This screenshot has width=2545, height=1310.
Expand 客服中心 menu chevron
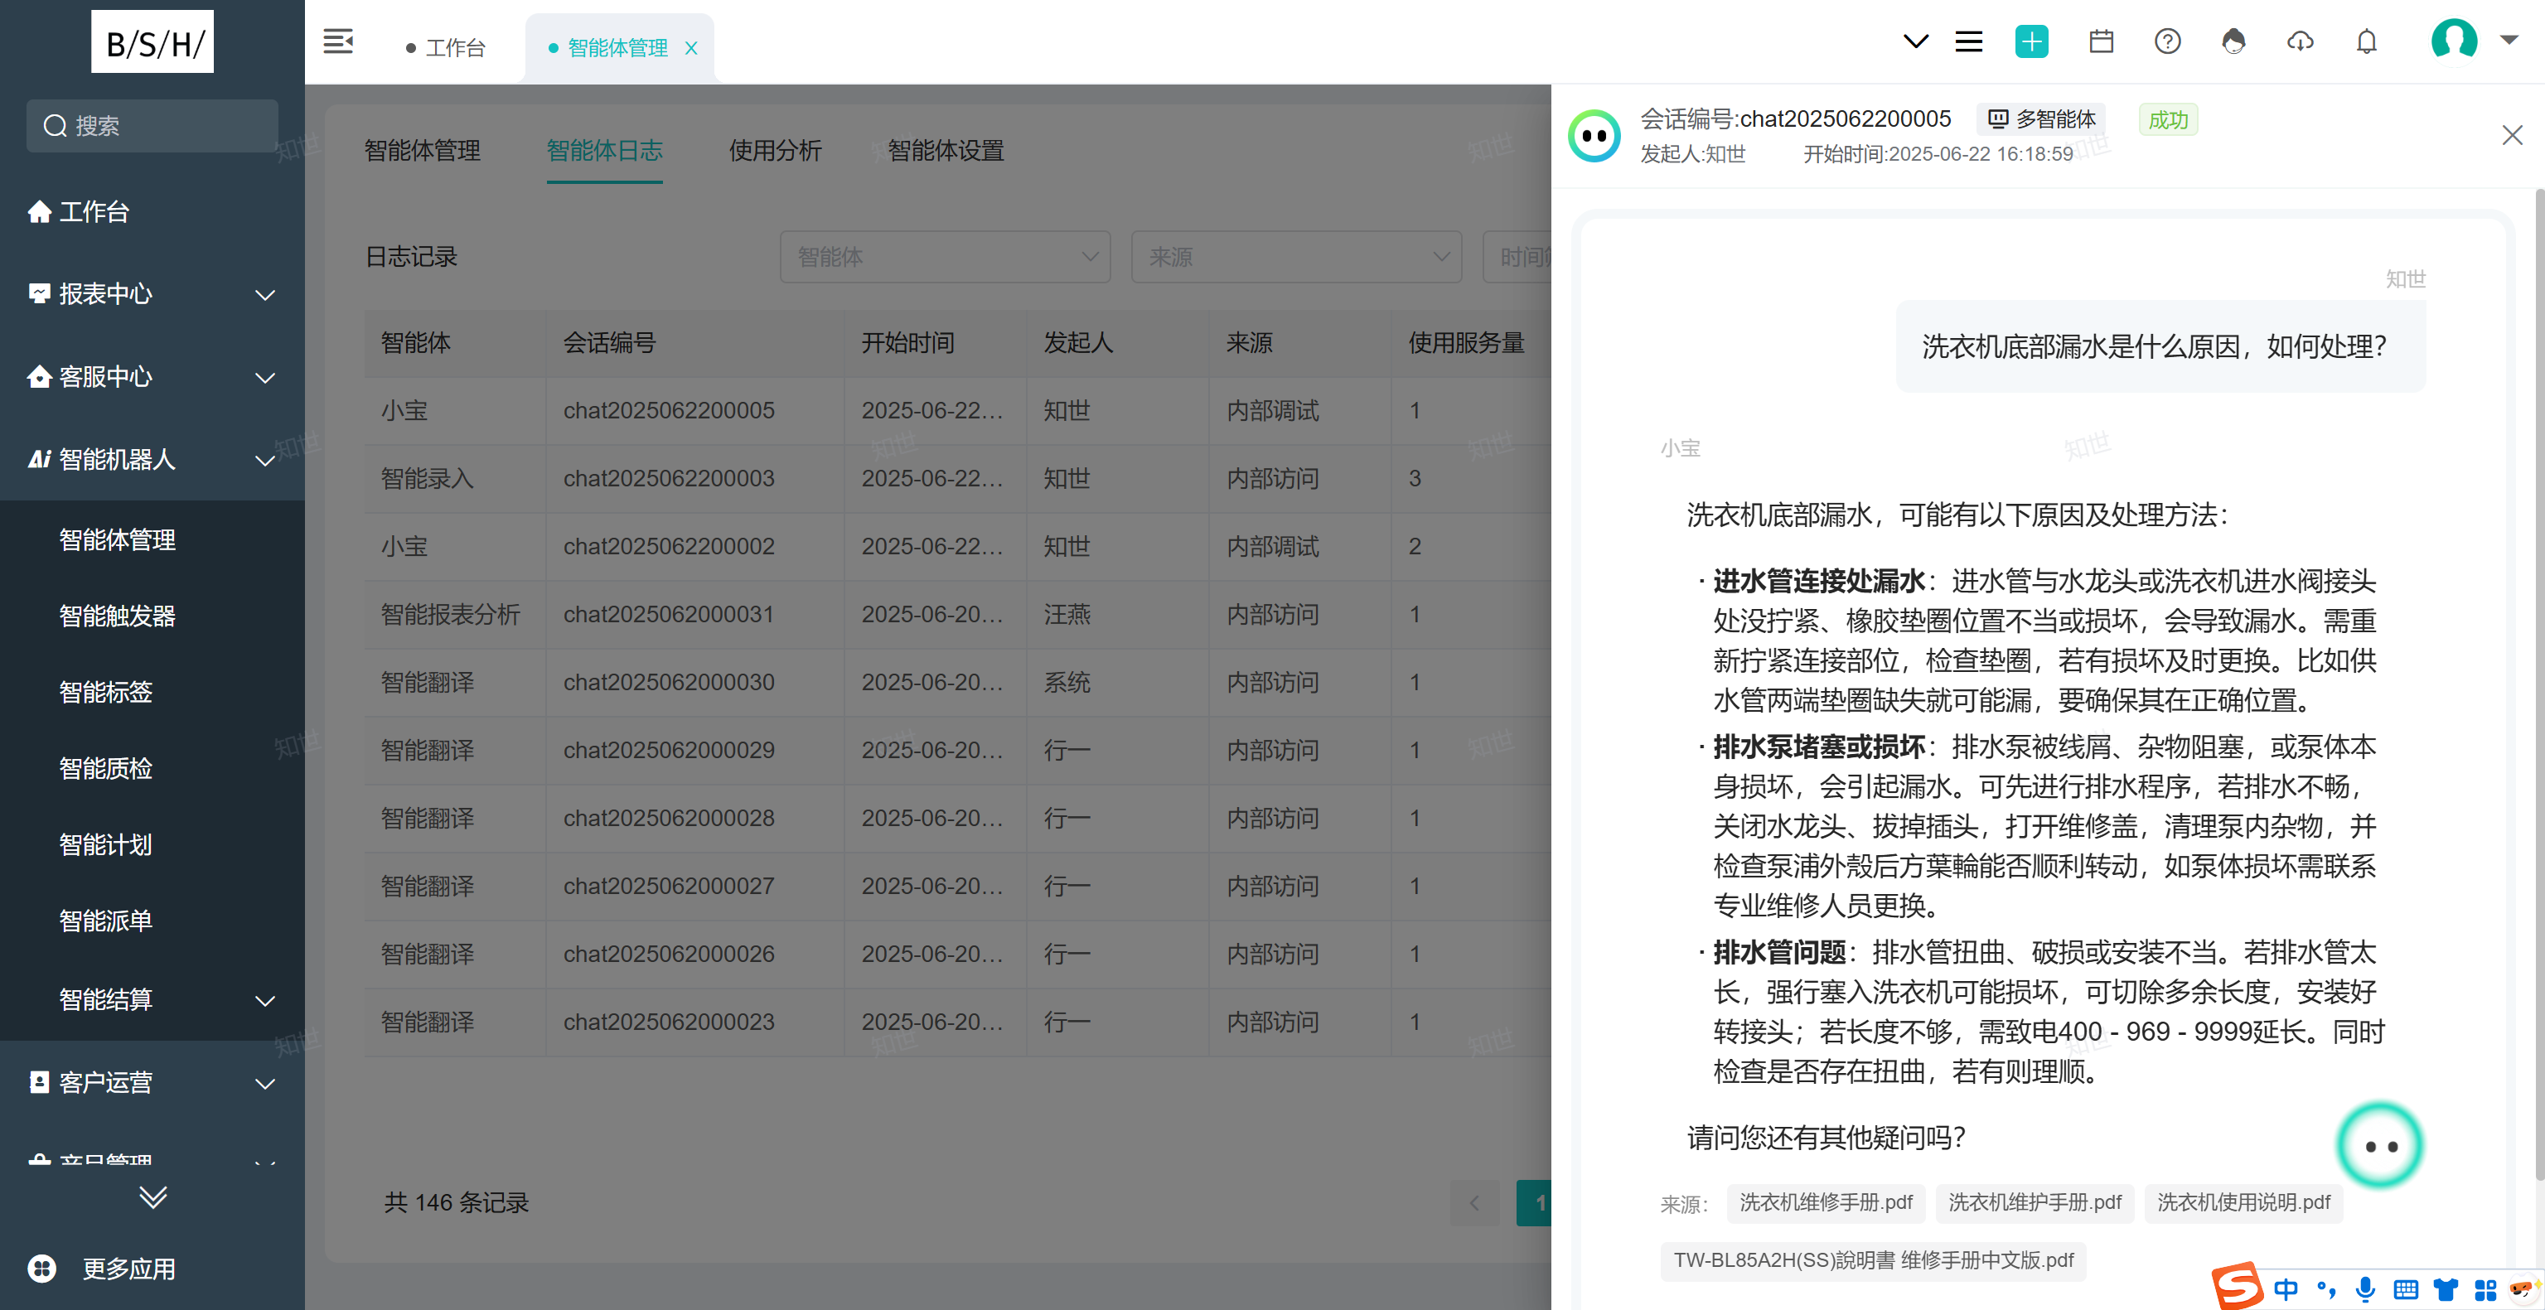tap(264, 377)
